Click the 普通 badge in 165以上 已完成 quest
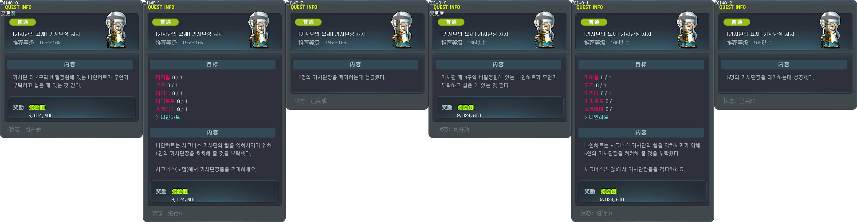The width and height of the screenshot is (857, 222). pyautogui.click(x=737, y=22)
